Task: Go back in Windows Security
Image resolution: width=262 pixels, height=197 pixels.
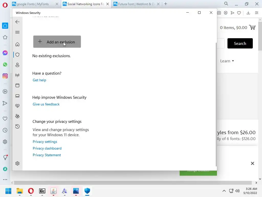Action: (17, 22)
